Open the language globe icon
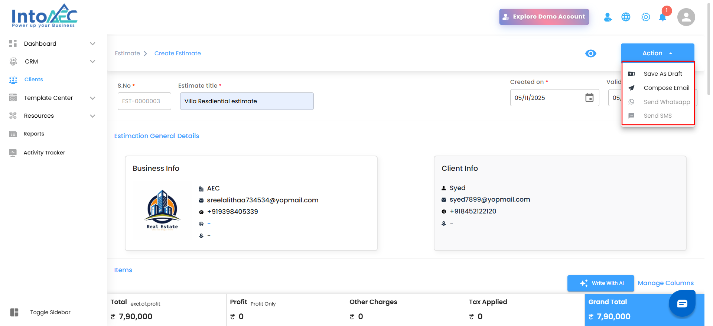The height and width of the screenshot is (326, 713). (x=626, y=17)
